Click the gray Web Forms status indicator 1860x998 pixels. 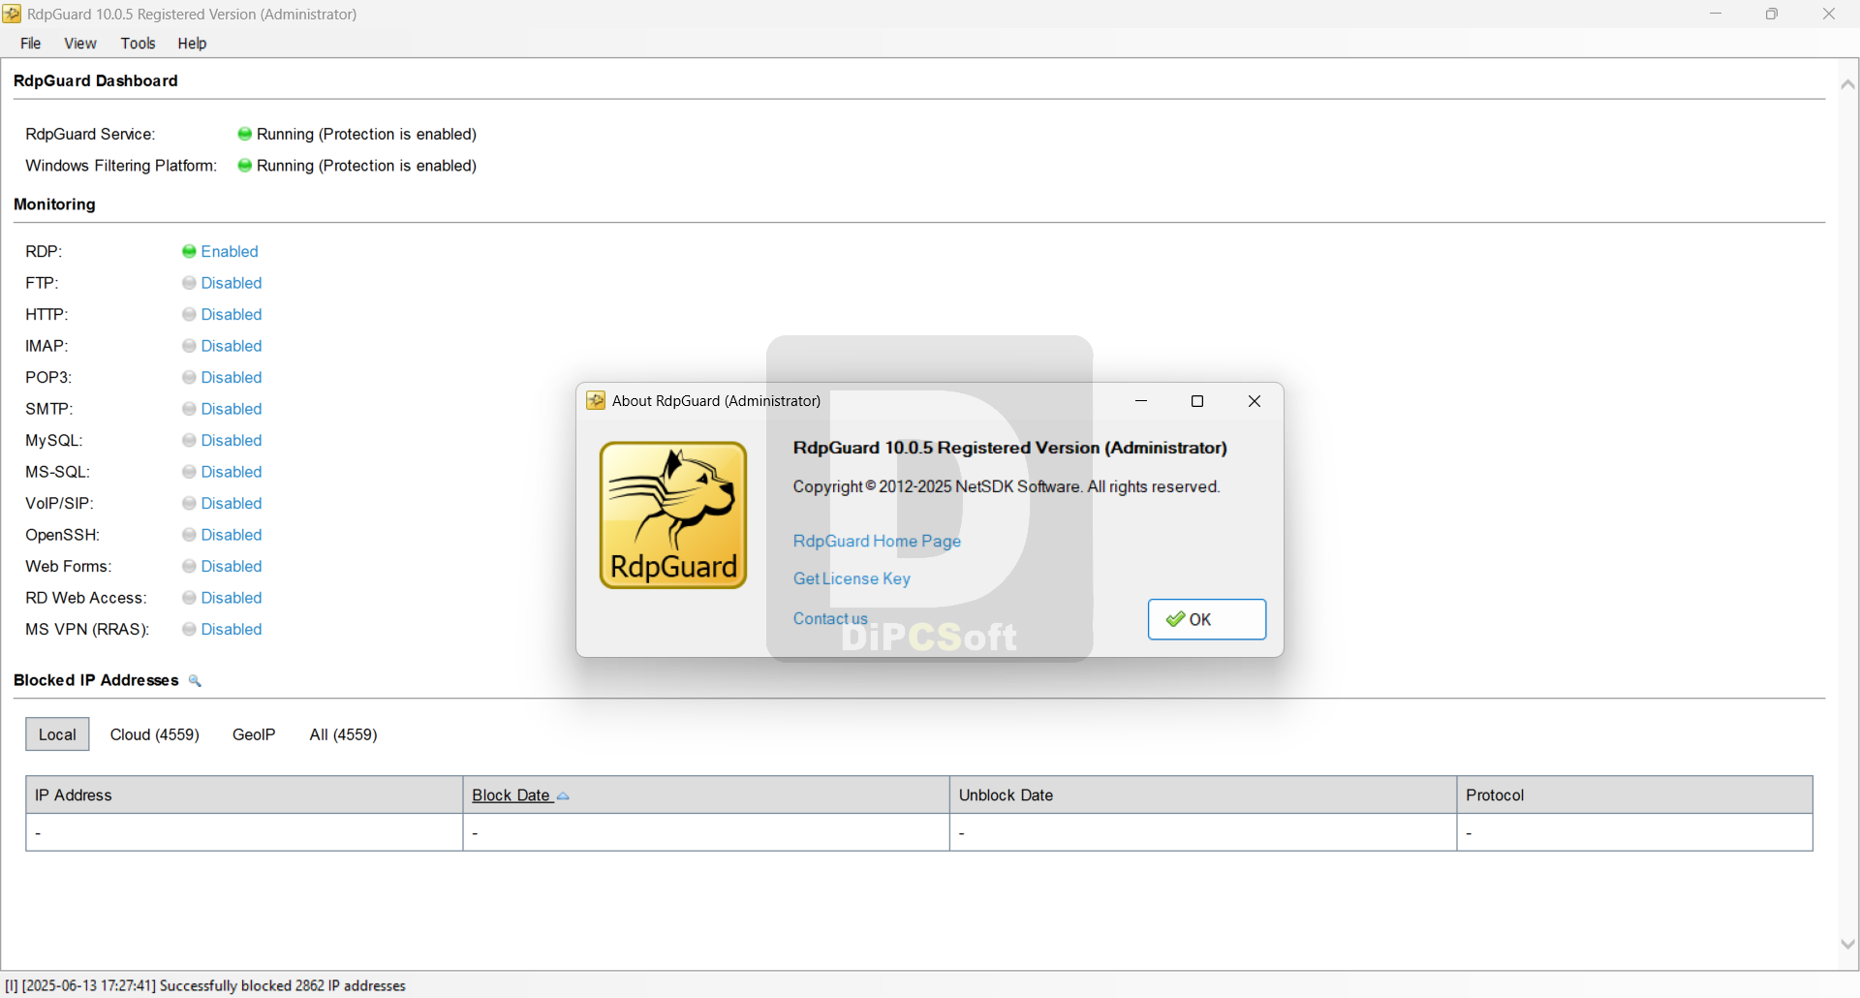(x=189, y=567)
